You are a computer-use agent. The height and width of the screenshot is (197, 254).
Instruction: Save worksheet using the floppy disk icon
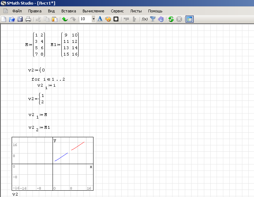click(20, 19)
